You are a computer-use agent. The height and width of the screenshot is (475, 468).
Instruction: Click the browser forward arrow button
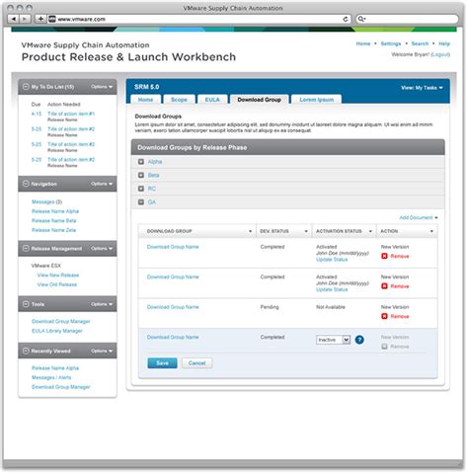pyautogui.click(x=25, y=19)
